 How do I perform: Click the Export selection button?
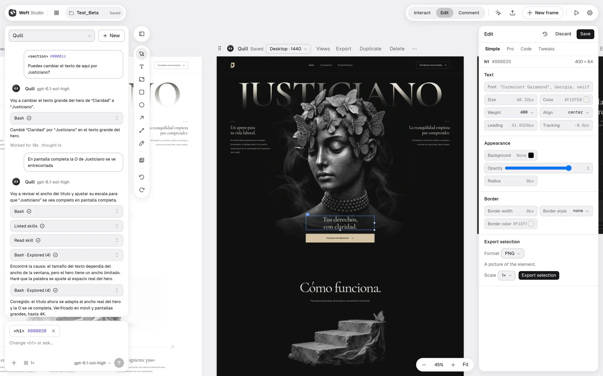(539, 275)
